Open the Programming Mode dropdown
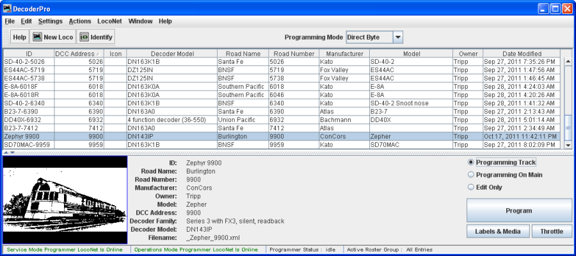This screenshot has width=576, height=256. tap(397, 38)
